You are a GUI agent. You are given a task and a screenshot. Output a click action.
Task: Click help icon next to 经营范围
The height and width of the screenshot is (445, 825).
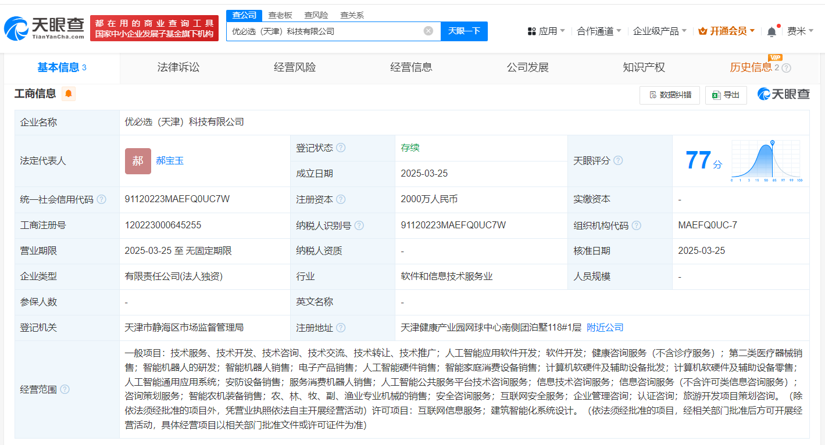pos(65,389)
